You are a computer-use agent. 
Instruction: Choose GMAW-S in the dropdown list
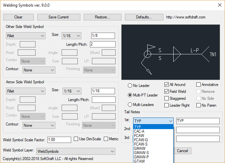pyautogui.click(x=141, y=153)
